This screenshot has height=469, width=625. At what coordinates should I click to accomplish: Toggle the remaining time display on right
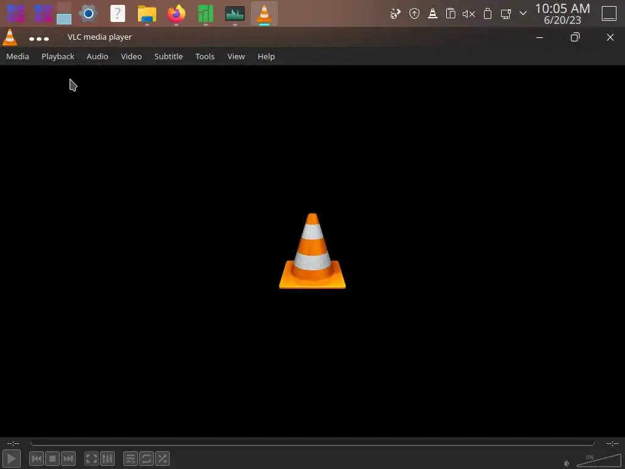612,443
